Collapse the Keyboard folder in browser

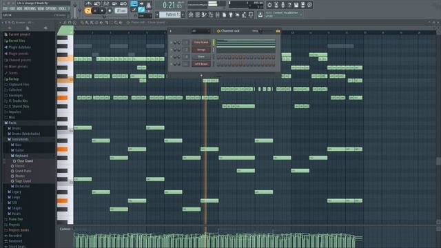pyautogui.click(x=19, y=156)
